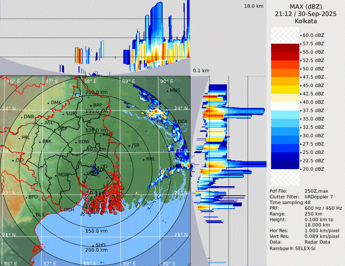
Task: Click the MNS station marker on map
Action: [167, 91]
